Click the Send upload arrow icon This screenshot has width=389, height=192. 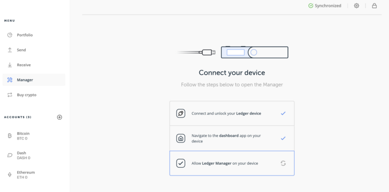(10, 50)
